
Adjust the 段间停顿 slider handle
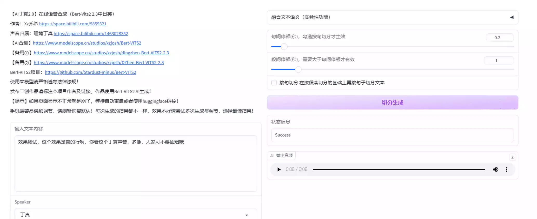click(298, 69)
